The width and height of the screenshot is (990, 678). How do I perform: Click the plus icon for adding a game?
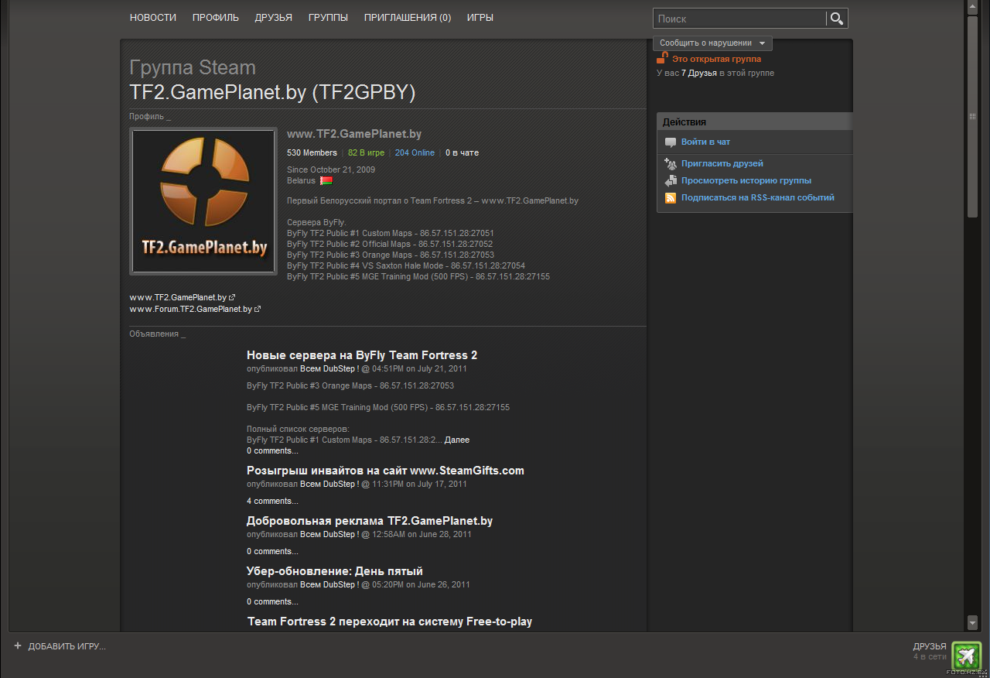[x=18, y=645]
